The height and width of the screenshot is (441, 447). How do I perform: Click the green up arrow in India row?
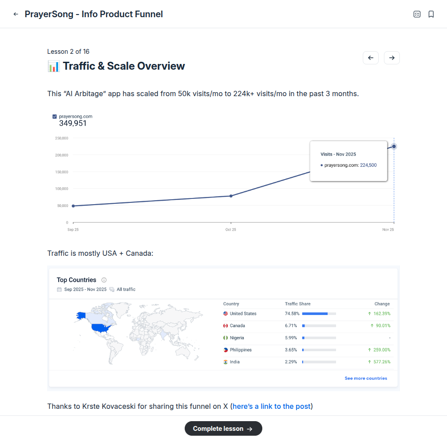[369, 362]
